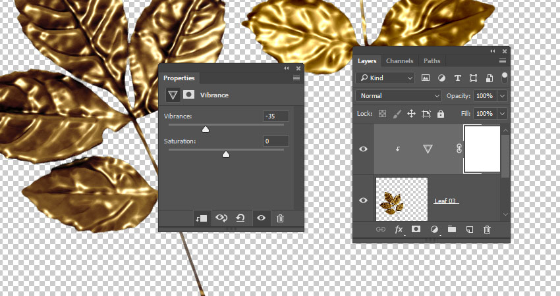View previous state icon in Properties
Viewport: 560px width, 296px height.
221,218
